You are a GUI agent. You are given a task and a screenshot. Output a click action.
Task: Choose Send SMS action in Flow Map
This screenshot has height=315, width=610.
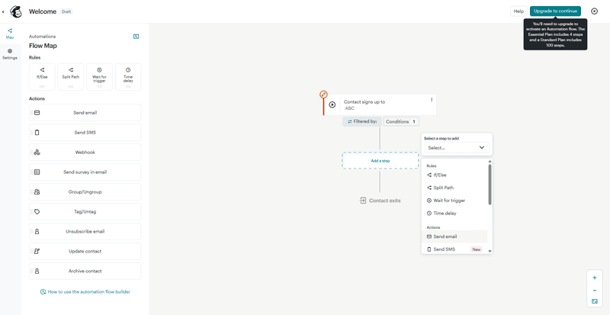(85, 133)
